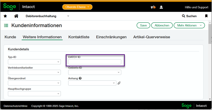Click the Abbrechen button

click(162, 26)
